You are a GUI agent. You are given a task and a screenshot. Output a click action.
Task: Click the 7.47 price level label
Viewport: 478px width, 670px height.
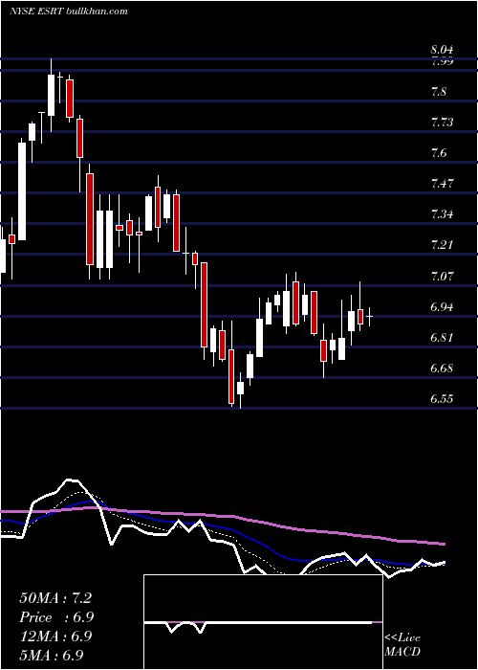[442, 184]
